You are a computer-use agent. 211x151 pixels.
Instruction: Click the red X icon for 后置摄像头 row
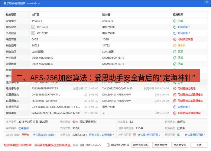pyautogui.click(x=175, y=95)
